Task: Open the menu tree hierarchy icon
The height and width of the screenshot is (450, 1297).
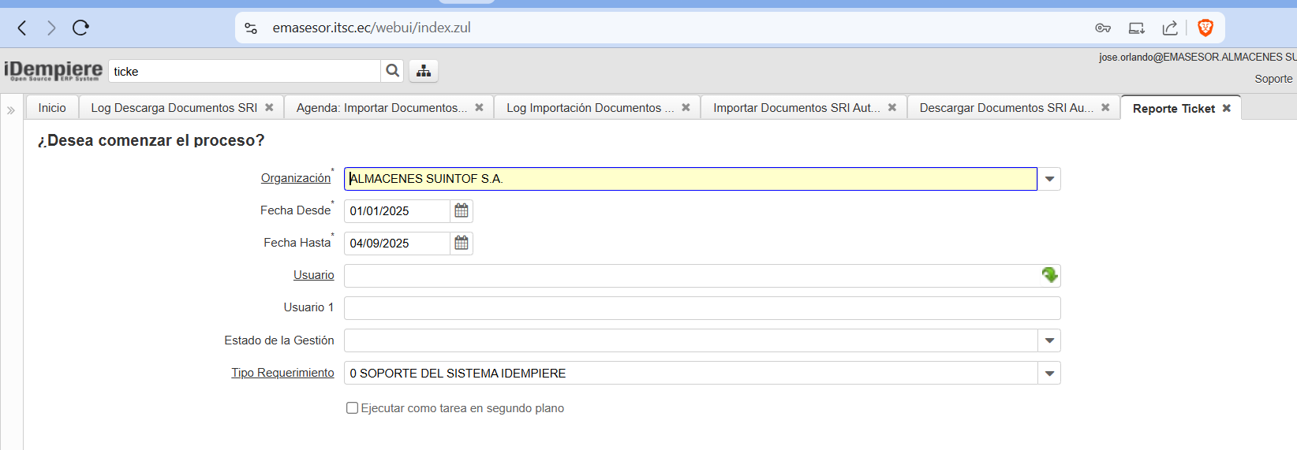Action: [424, 71]
